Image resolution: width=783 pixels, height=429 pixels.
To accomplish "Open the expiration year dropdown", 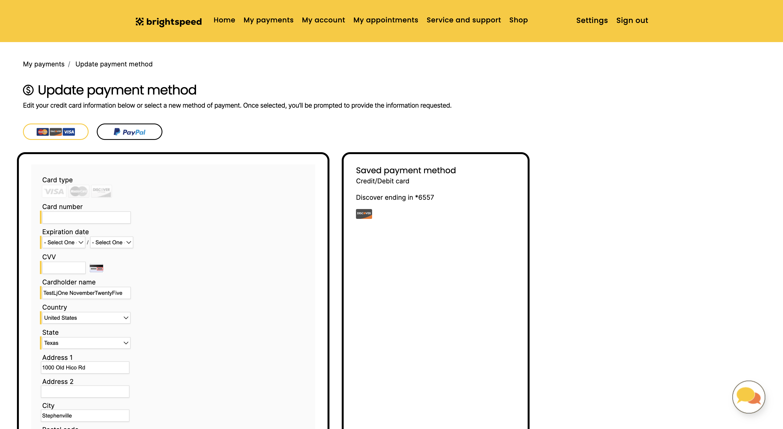I will pyautogui.click(x=112, y=242).
